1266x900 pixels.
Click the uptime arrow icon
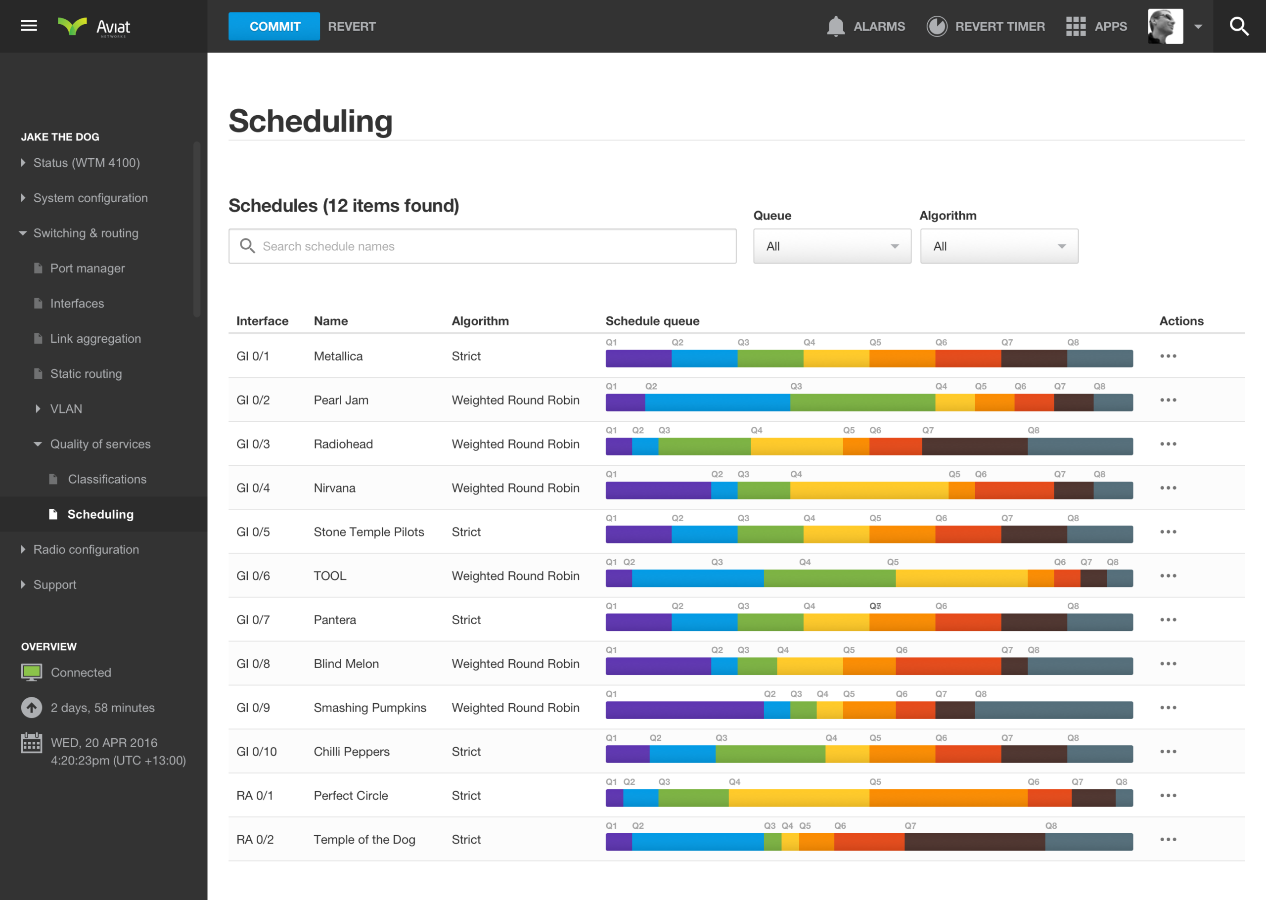point(32,707)
